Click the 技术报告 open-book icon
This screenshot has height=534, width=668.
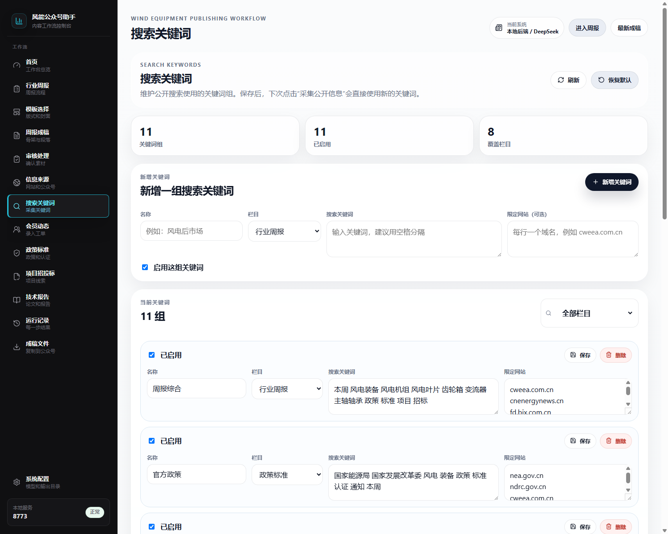16,300
